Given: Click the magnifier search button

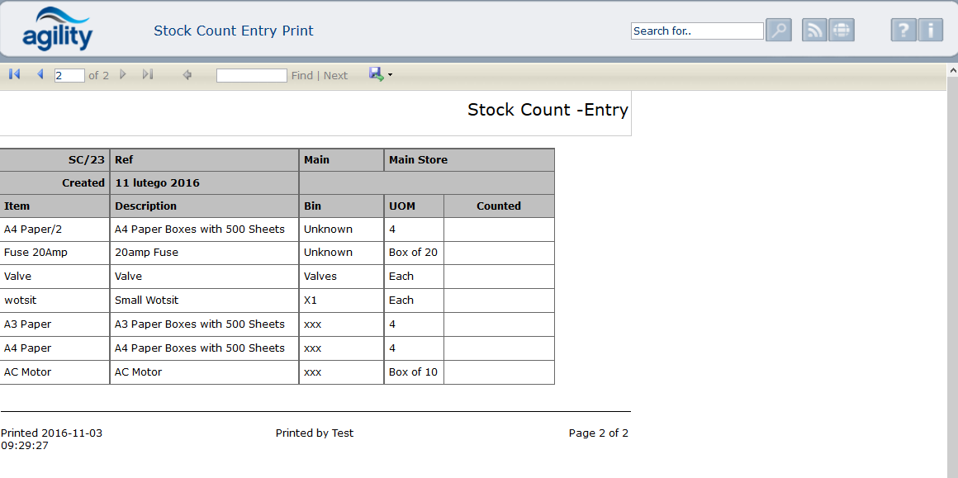Looking at the screenshot, I should click(778, 31).
